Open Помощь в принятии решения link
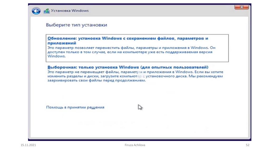 (75, 107)
